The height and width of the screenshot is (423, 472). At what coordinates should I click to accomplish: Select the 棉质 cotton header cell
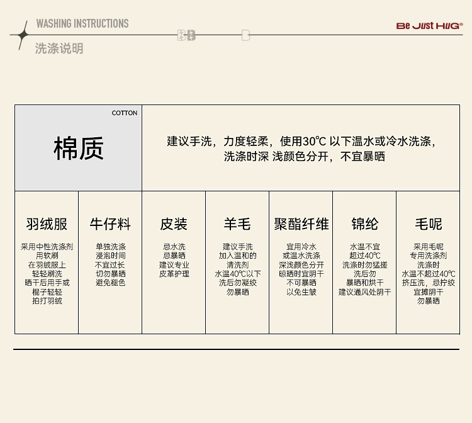(x=78, y=149)
